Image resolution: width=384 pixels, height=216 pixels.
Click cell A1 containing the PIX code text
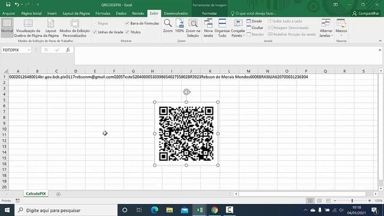pyautogui.click(x=18, y=77)
